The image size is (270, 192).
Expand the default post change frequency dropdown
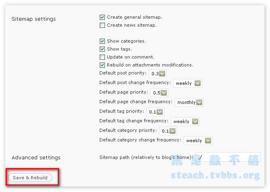click(187, 83)
